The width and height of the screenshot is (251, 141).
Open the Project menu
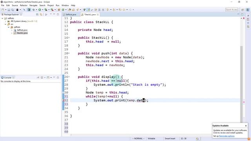pyautogui.click(x=51, y=5)
